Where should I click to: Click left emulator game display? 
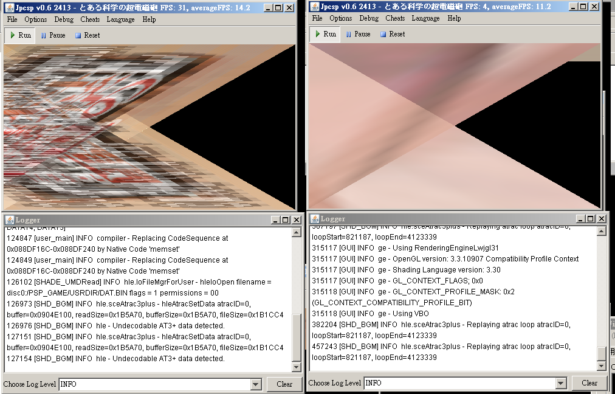click(x=149, y=127)
